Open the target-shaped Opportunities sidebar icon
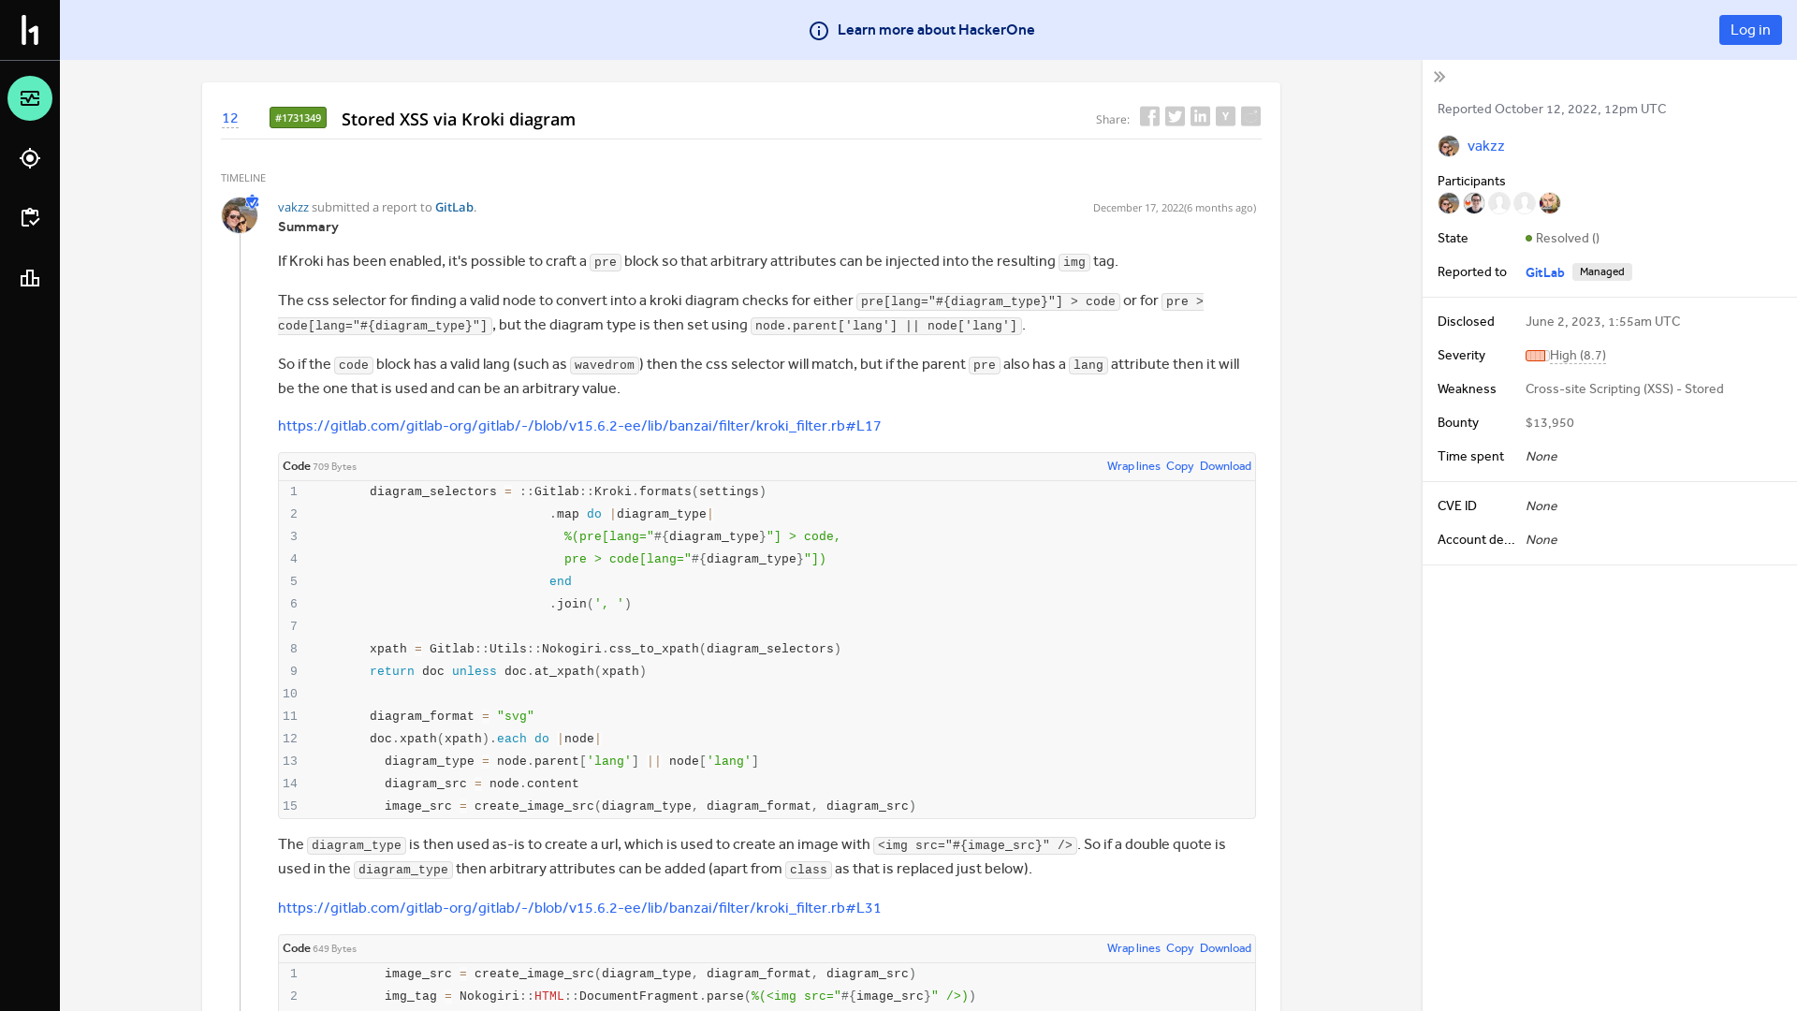 coord(30,158)
